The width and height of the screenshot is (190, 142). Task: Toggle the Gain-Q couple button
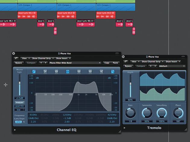(18, 122)
